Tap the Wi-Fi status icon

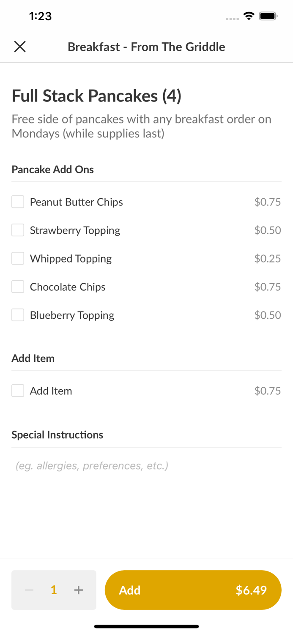click(249, 16)
